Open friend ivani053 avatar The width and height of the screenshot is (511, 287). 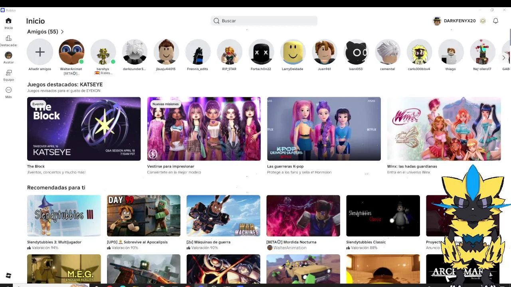click(356, 52)
